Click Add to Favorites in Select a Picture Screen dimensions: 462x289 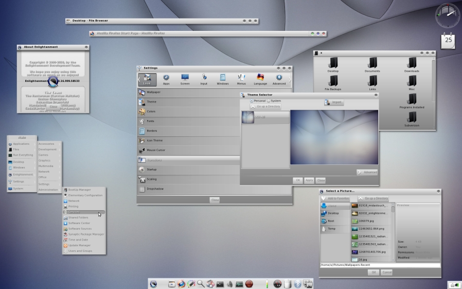click(335, 198)
